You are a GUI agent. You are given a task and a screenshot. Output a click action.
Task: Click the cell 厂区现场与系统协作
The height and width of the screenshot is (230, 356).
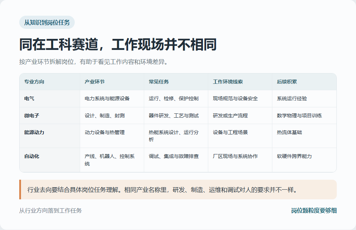tap(240, 160)
